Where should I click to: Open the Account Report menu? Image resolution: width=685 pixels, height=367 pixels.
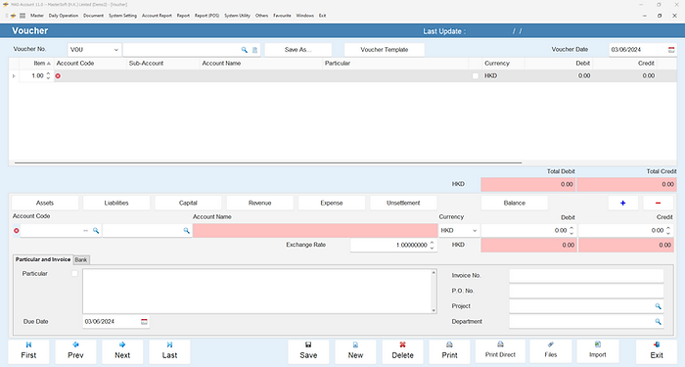tap(157, 16)
